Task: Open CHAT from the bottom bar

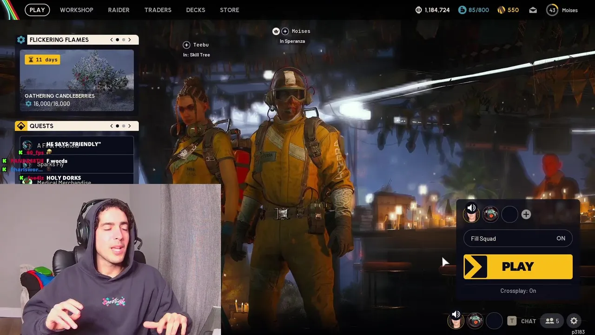Action: pos(529,321)
